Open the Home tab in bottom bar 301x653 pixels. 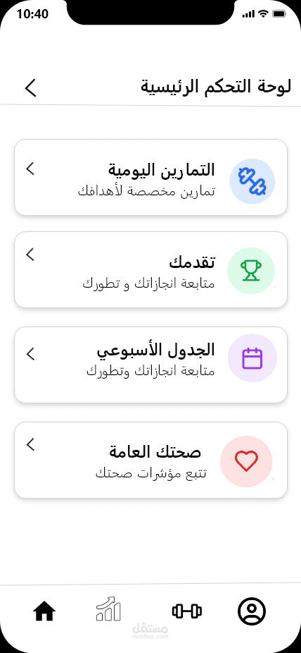[x=44, y=612]
